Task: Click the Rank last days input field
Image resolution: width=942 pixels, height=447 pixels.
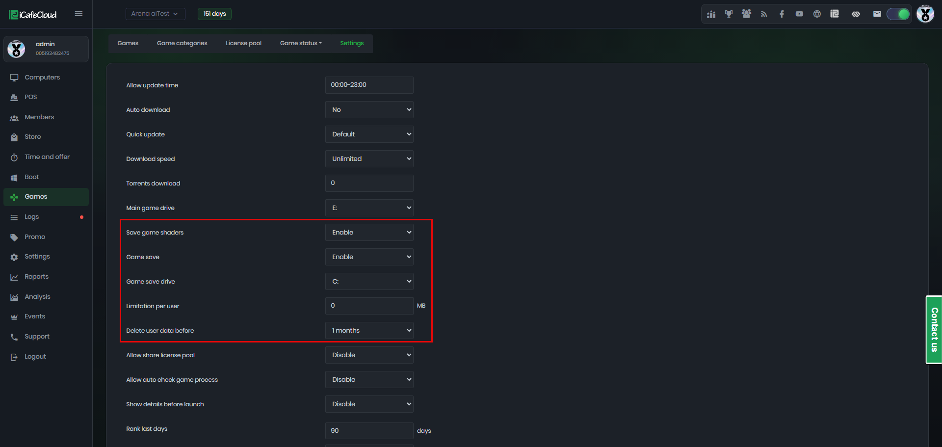Action: coord(369,431)
